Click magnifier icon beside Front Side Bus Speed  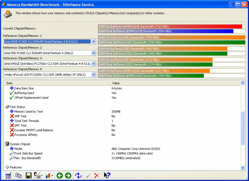12,153
